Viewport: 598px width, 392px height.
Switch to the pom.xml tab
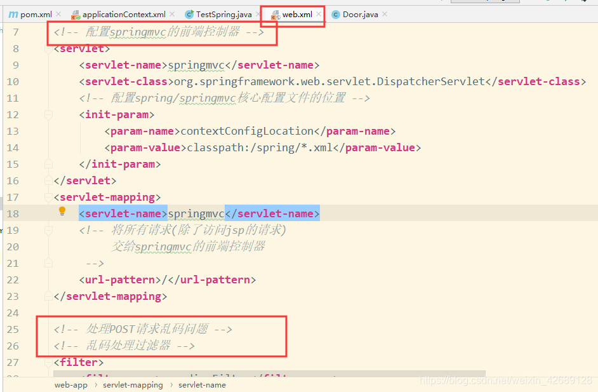pos(36,15)
